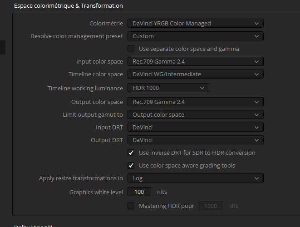Uncheck Use inverse DRT for SDR to HDR

tap(131, 153)
